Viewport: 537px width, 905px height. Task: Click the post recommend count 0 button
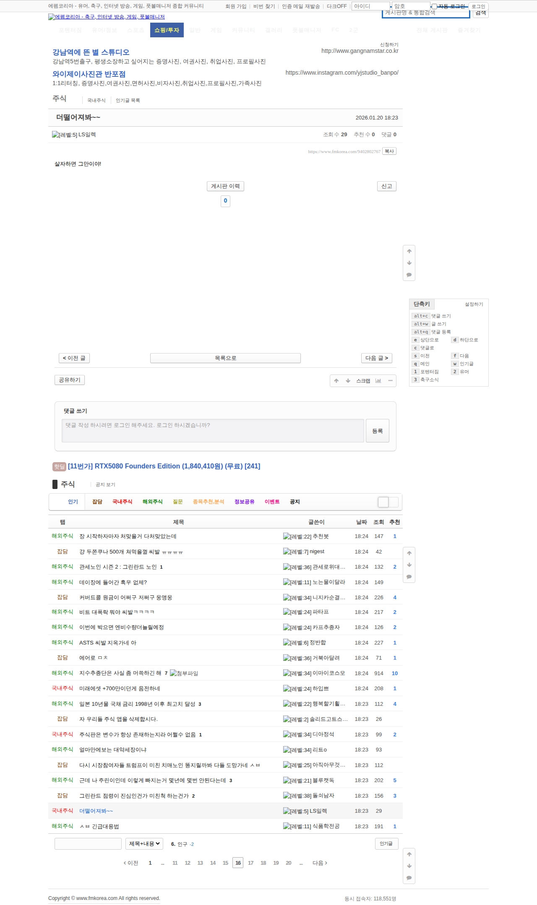(x=225, y=201)
